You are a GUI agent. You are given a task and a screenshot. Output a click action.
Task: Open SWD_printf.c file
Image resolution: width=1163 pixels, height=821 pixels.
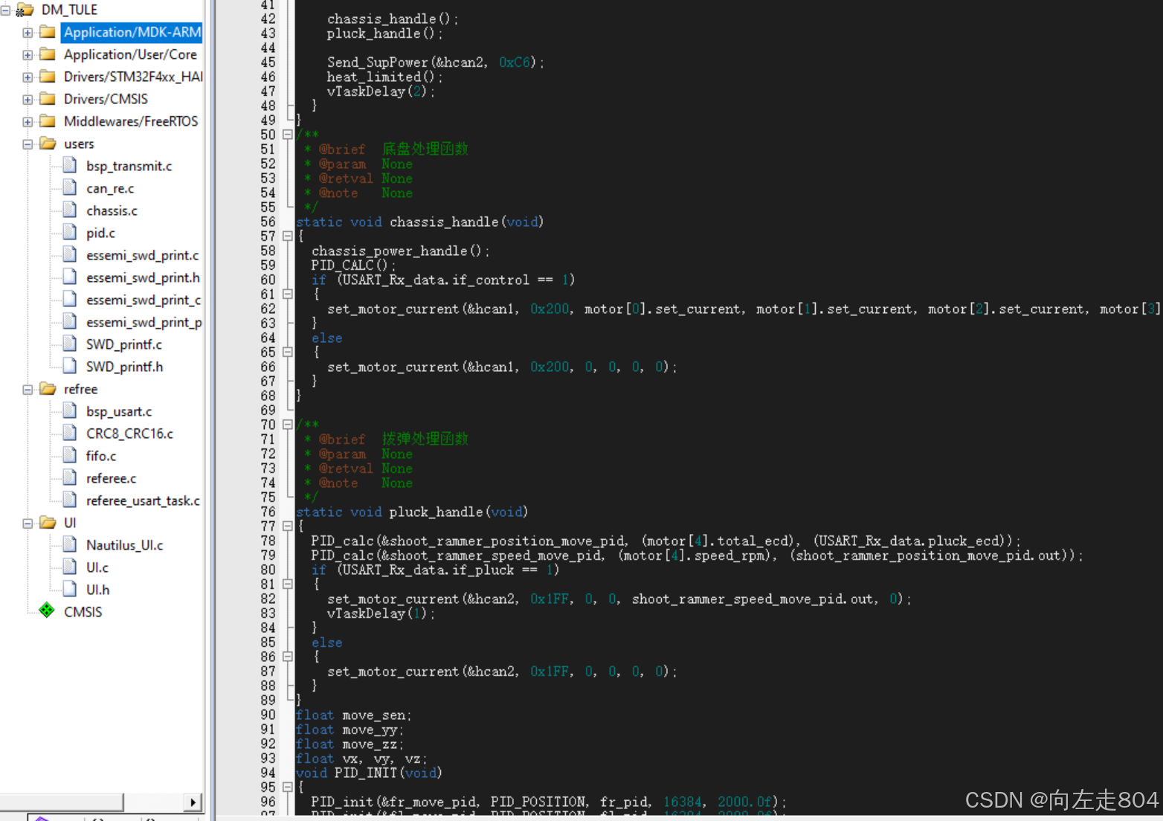[x=123, y=345]
